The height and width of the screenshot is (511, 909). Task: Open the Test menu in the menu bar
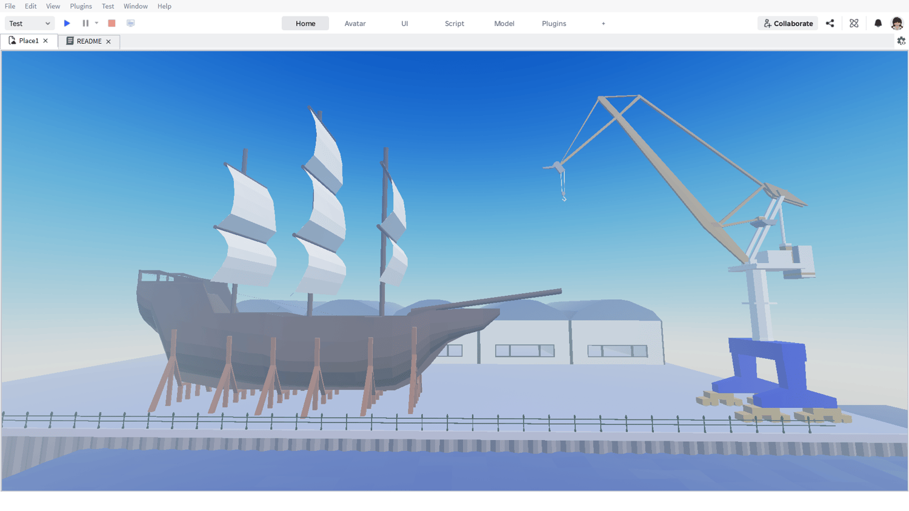108,6
